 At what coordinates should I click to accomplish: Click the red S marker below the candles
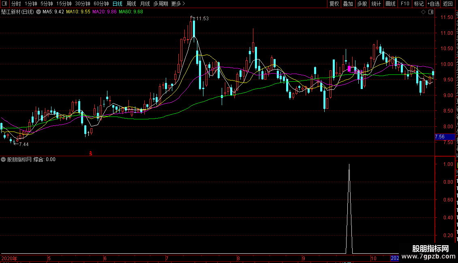pos(91,153)
